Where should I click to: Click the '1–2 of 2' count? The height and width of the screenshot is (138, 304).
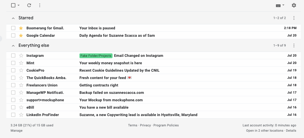[280, 18]
